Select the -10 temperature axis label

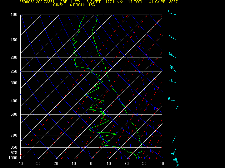73,164
